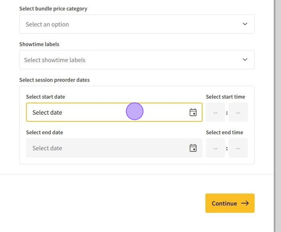Select the end time minute box
This screenshot has height=232, width=281.
[238, 148]
